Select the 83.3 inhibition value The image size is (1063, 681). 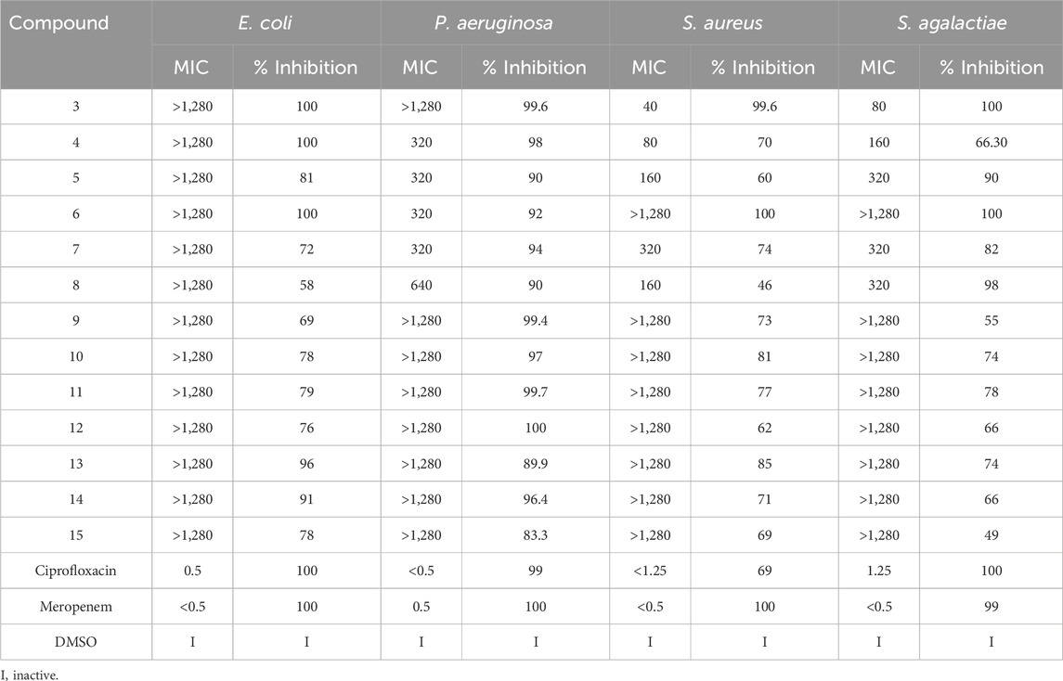point(535,535)
